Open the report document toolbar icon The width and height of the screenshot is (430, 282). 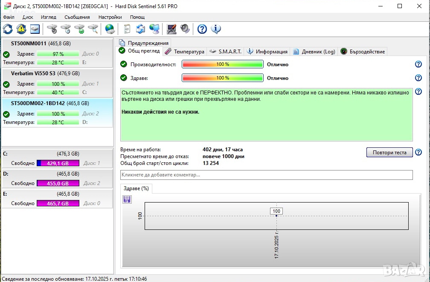pyautogui.click(x=127, y=29)
